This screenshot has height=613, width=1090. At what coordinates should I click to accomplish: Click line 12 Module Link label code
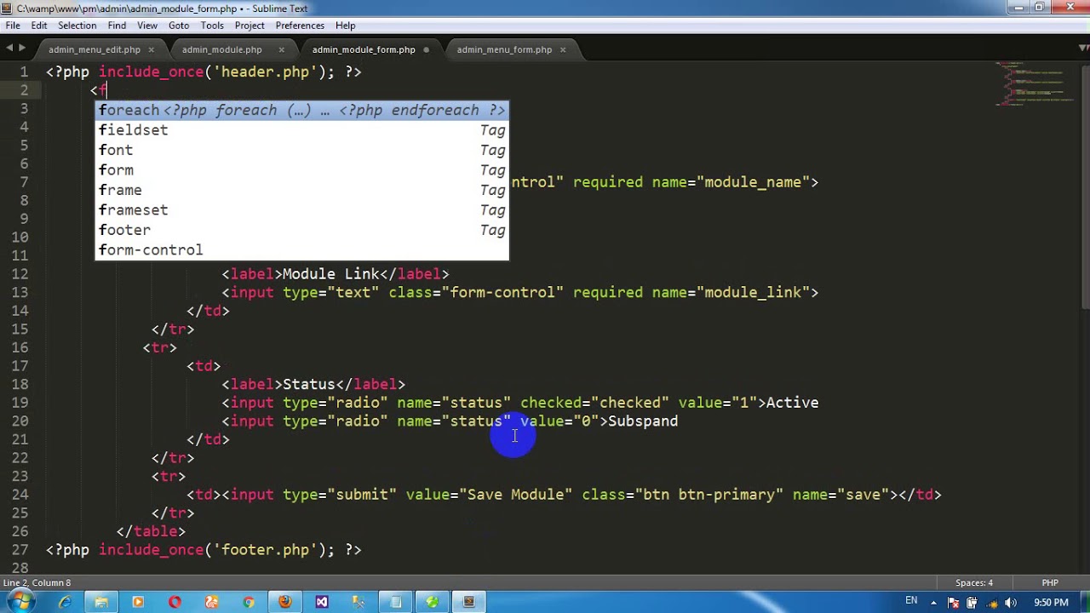pyautogui.click(x=336, y=274)
